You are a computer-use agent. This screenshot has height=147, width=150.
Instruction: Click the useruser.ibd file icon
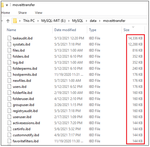pyautogui.click(x=9, y=117)
